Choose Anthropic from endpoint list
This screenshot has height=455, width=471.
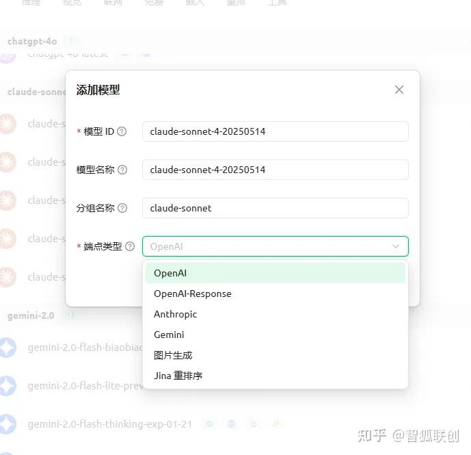[x=275, y=314]
